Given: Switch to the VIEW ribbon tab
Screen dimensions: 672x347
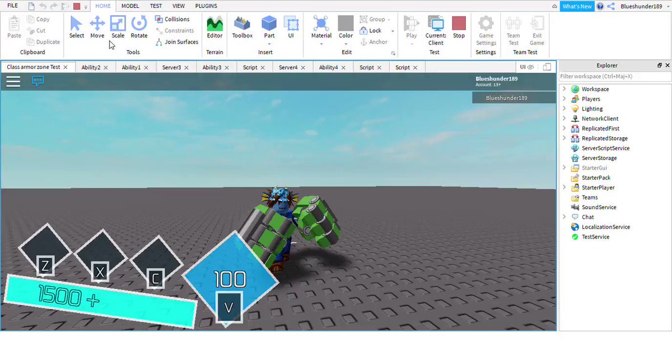Looking at the screenshot, I should coord(178,6).
